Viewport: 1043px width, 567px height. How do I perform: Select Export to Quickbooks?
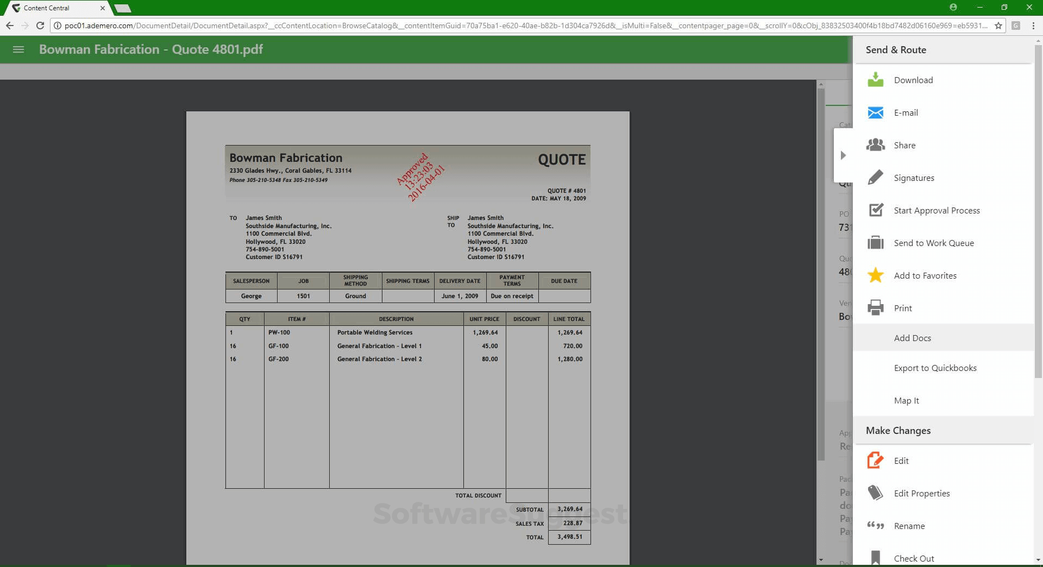pyautogui.click(x=934, y=368)
